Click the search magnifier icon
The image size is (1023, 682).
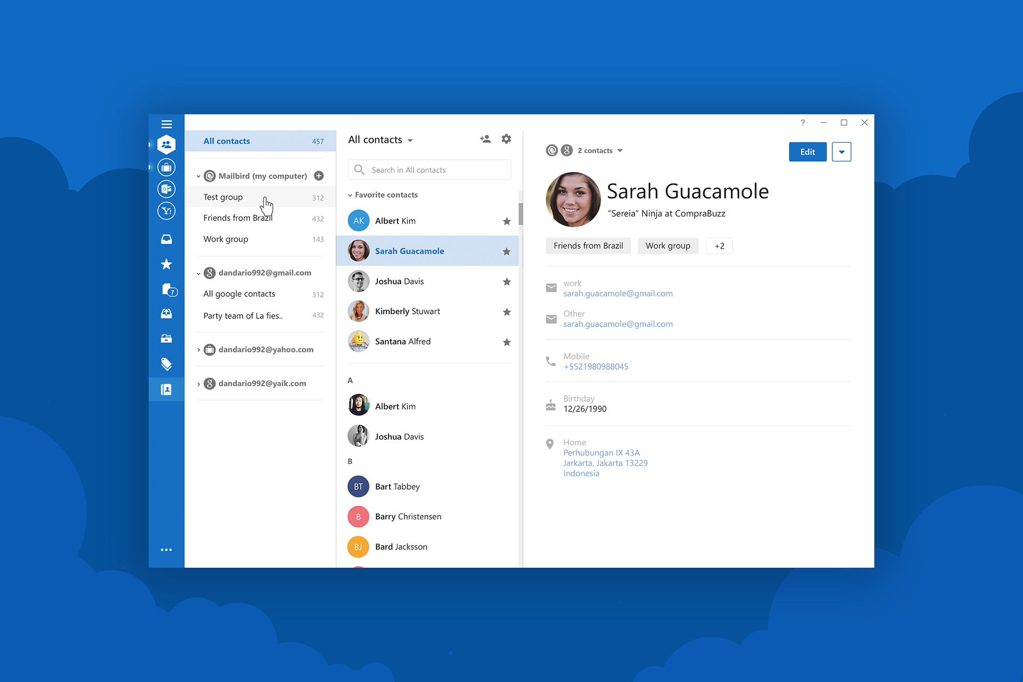click(x=360, y=170)
